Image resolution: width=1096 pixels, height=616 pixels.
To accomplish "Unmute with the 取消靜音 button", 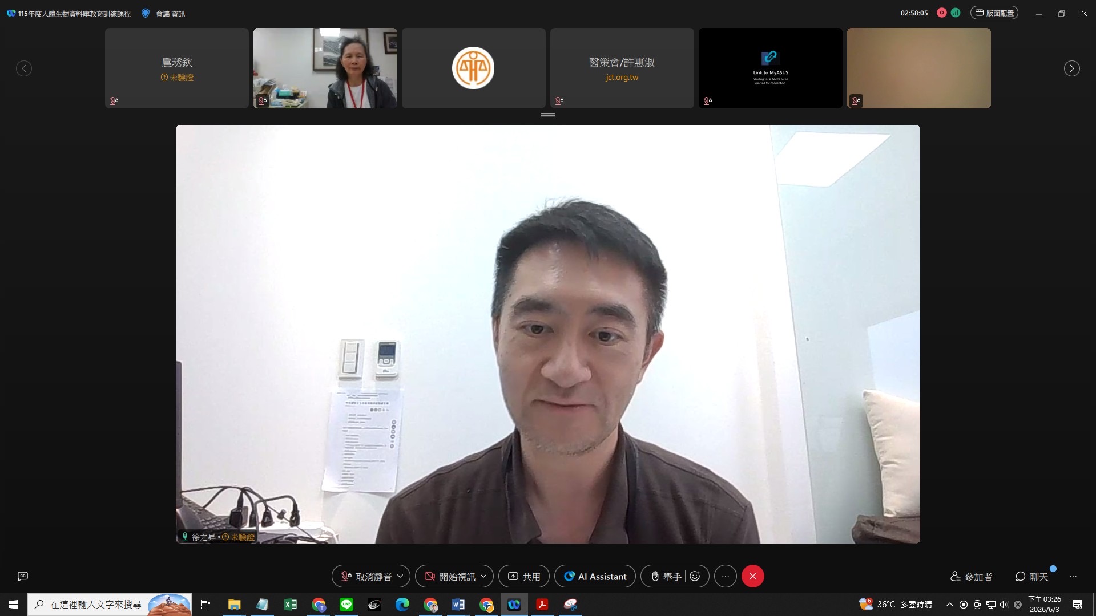I will click(x=366, y=577).
